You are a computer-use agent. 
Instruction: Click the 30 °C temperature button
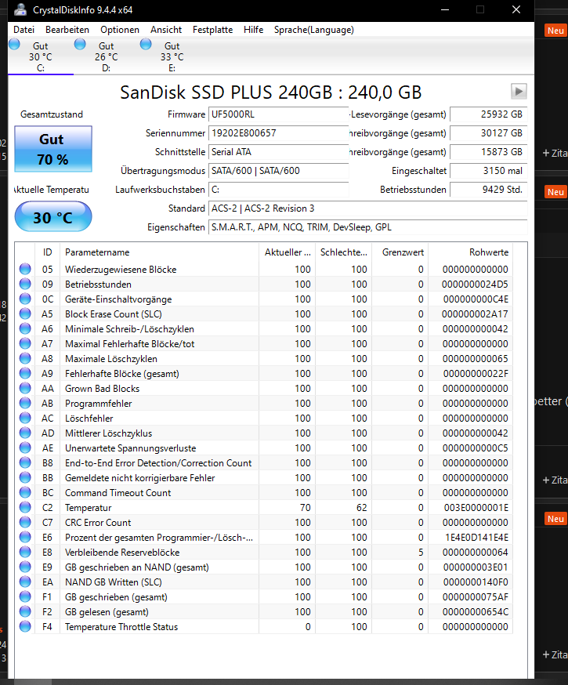pos(53,216)
